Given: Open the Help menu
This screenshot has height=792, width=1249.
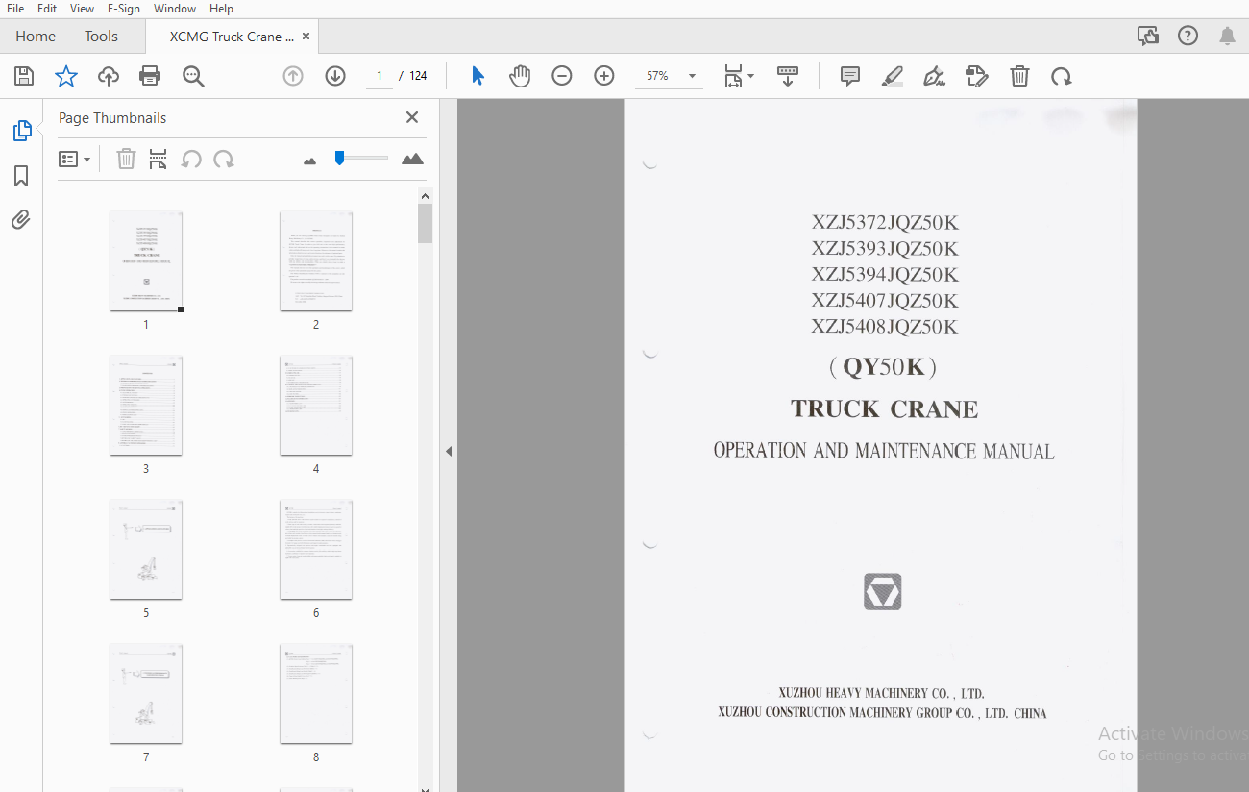Looking at the screenshot, I should click(x=221, y=9).
